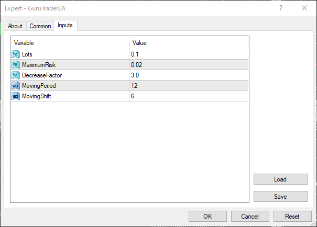Click the double-type icon beside MaximumRisk
This screenshot has height=227, width=317.
pos(16,65)
